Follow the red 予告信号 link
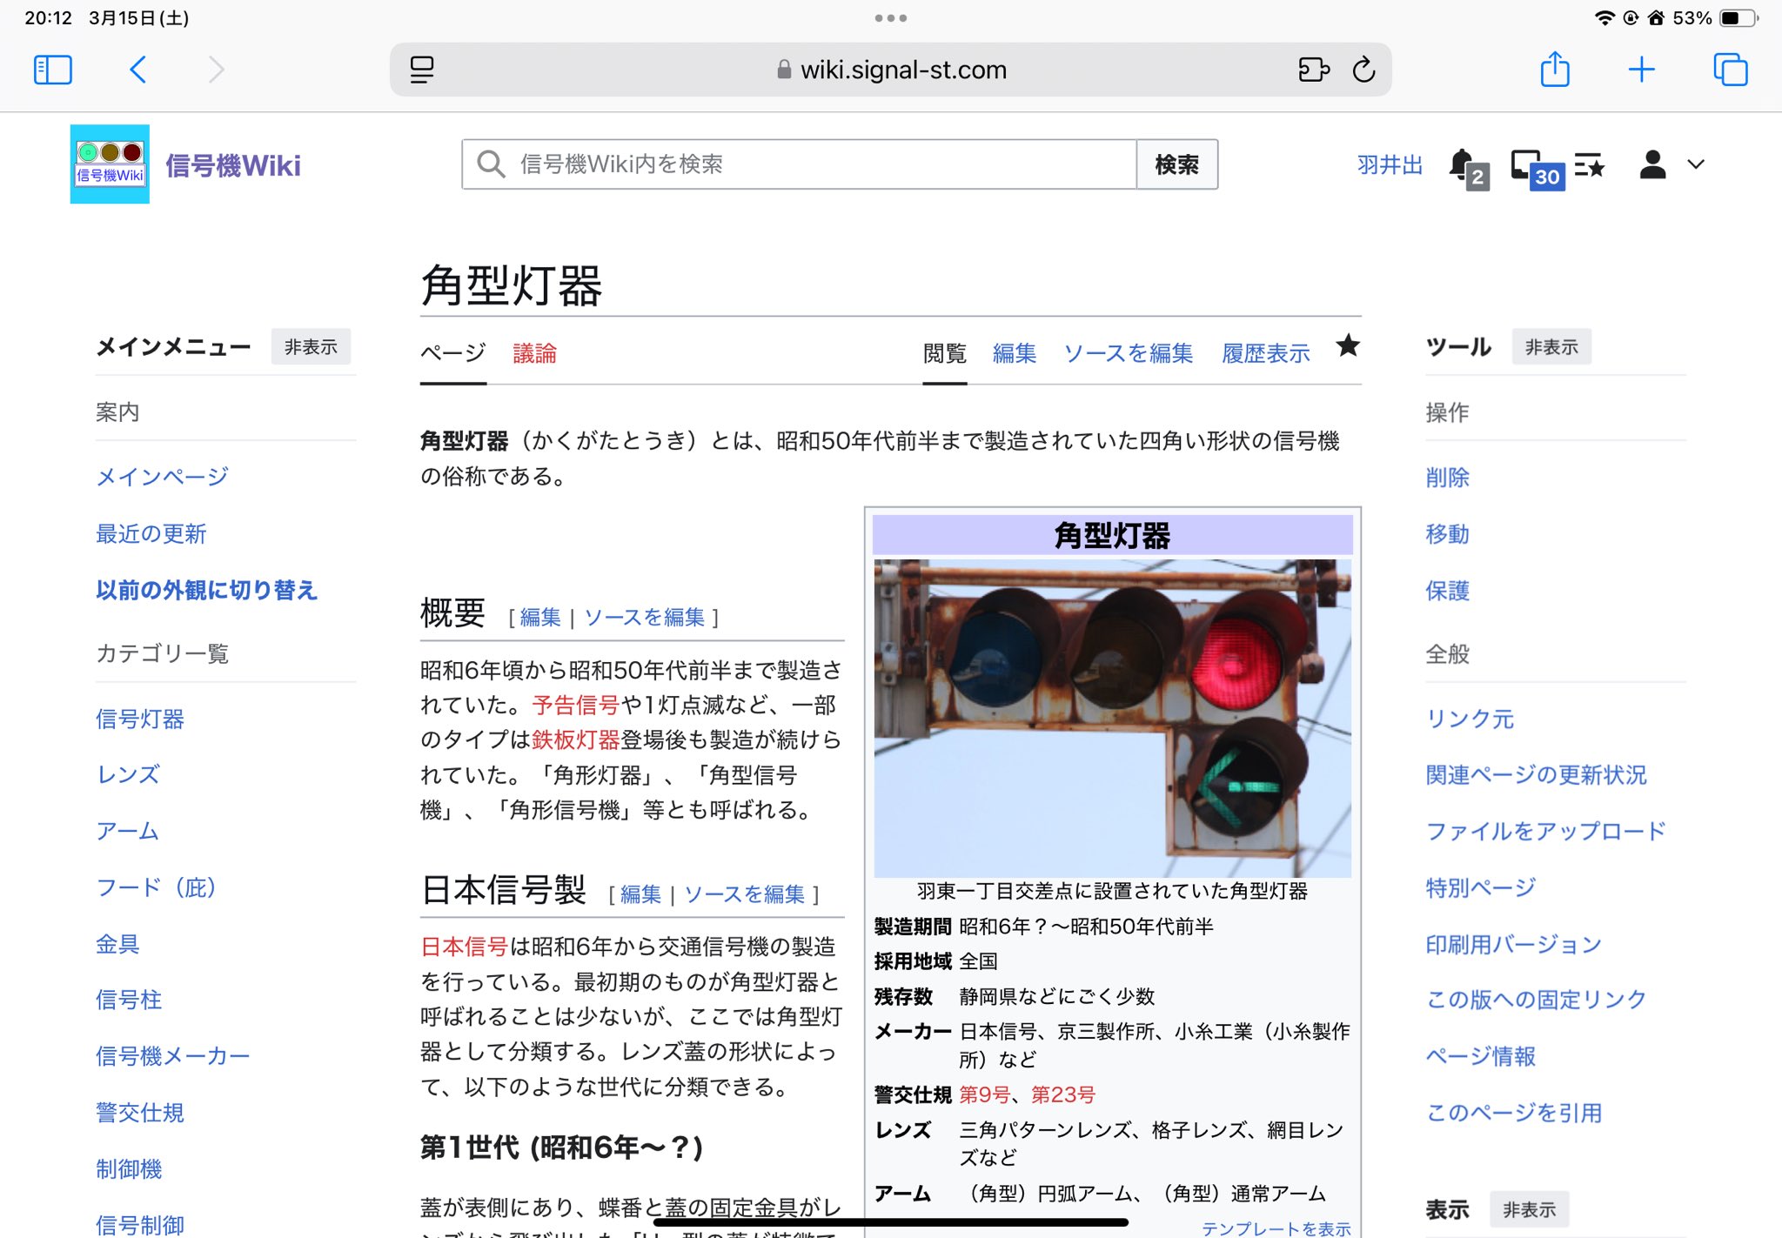The width and height of the screenshot is (1782, 1238). pos(575,705)
